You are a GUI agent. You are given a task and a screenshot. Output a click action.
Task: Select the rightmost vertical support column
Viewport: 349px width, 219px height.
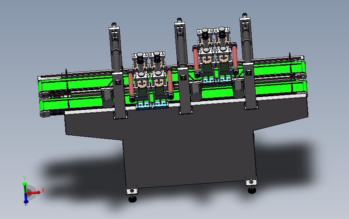pos(248,62)
